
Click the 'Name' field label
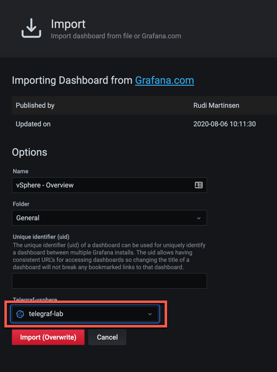click(x=21, y=171)
